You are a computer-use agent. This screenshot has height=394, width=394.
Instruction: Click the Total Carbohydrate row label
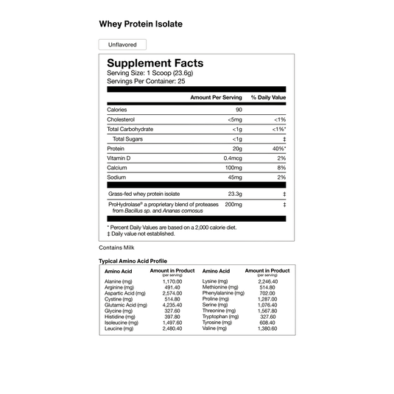[130, 129]
